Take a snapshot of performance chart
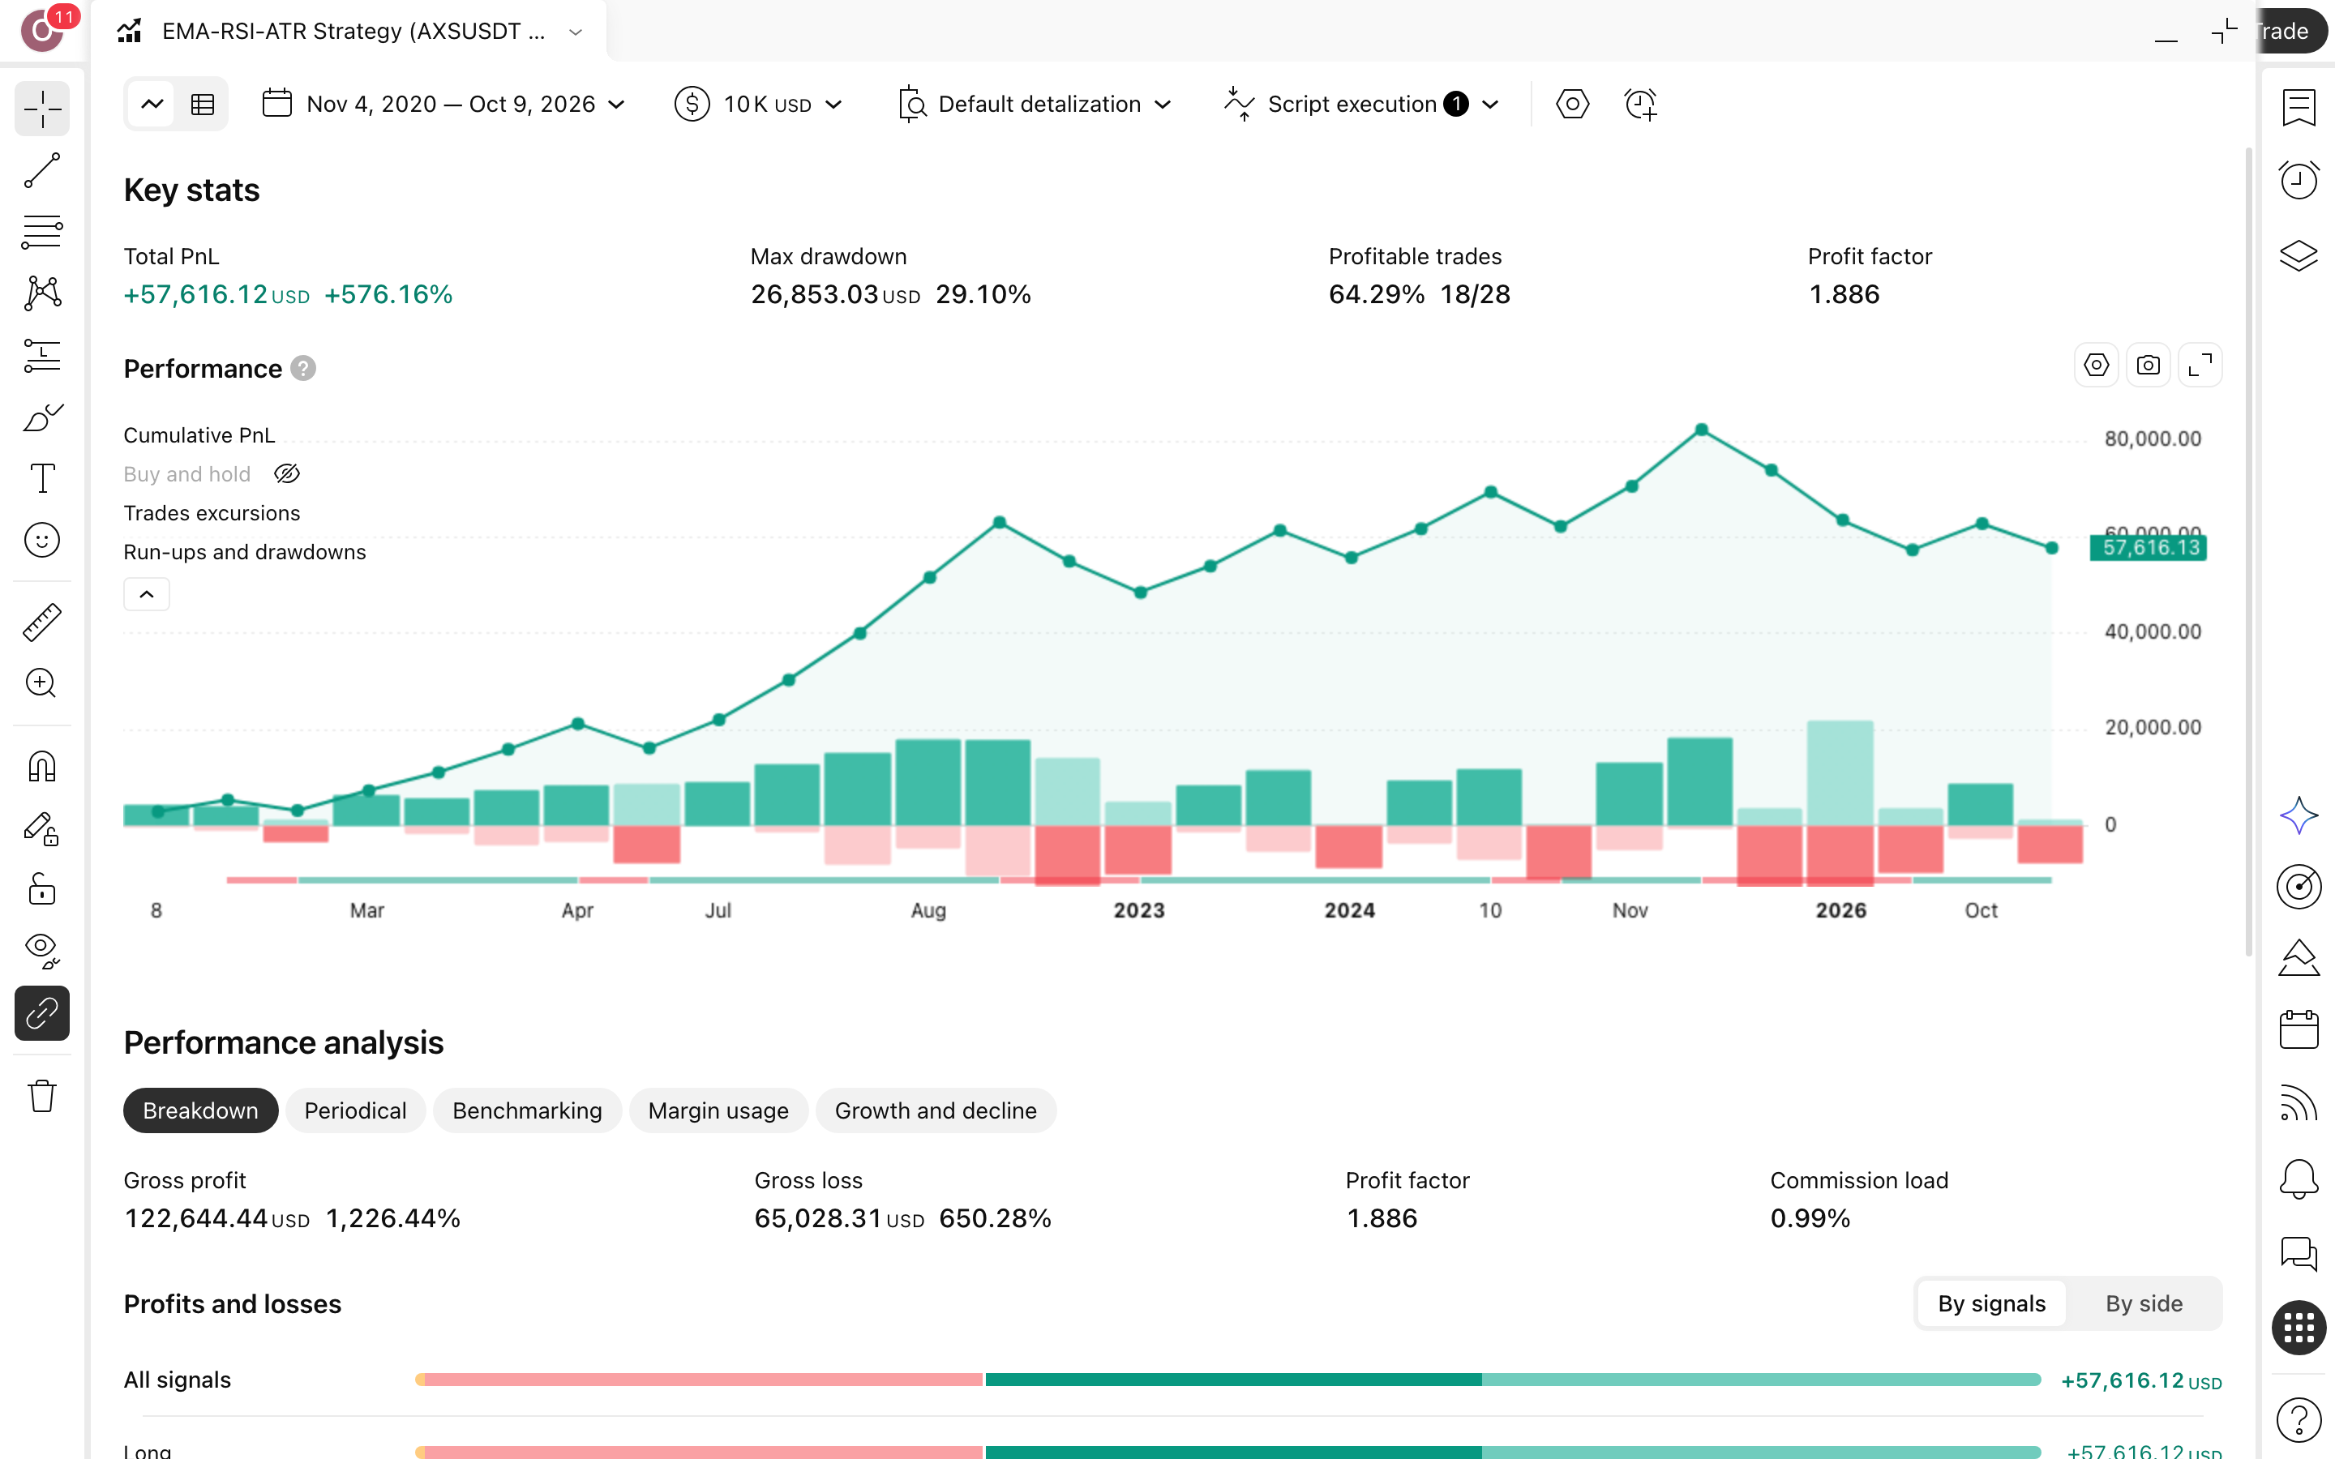This screenshot has height=1459, width=2335. coord(2148,366)
